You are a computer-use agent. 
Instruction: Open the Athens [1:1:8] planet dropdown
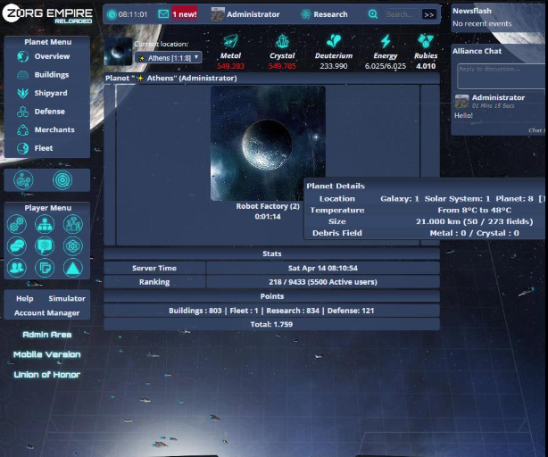pyautogui.click(x=169, y=58)
